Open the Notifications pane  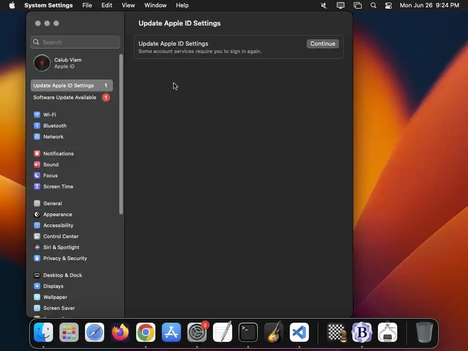(x=72, y=154)
